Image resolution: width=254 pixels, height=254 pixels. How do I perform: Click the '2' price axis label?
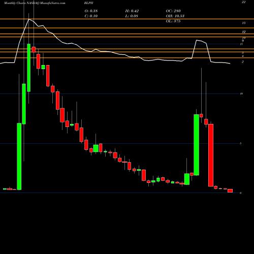(243, 62)
